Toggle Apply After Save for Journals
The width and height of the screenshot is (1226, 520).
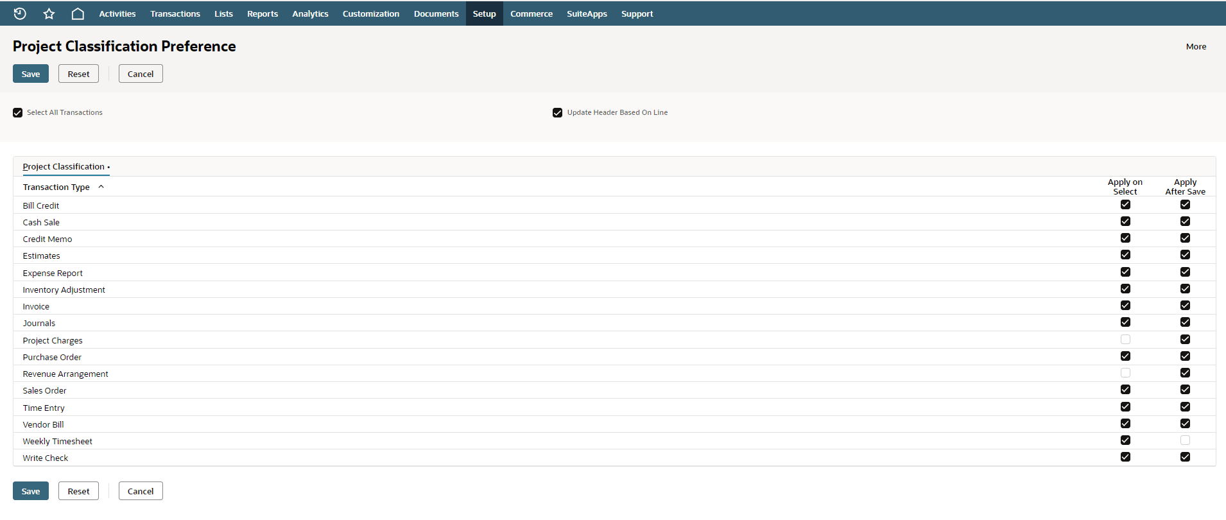pyautogui.click(x=1185, y=322)
